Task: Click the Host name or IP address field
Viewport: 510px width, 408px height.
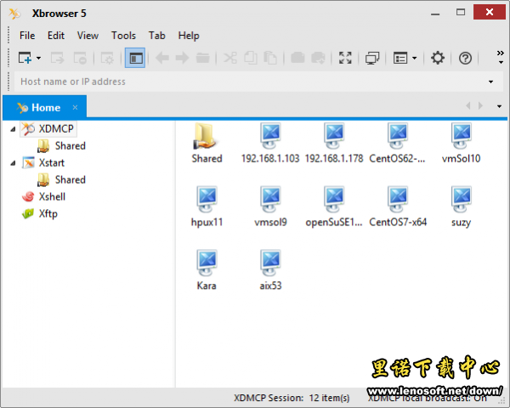Action: click(251, 82)
